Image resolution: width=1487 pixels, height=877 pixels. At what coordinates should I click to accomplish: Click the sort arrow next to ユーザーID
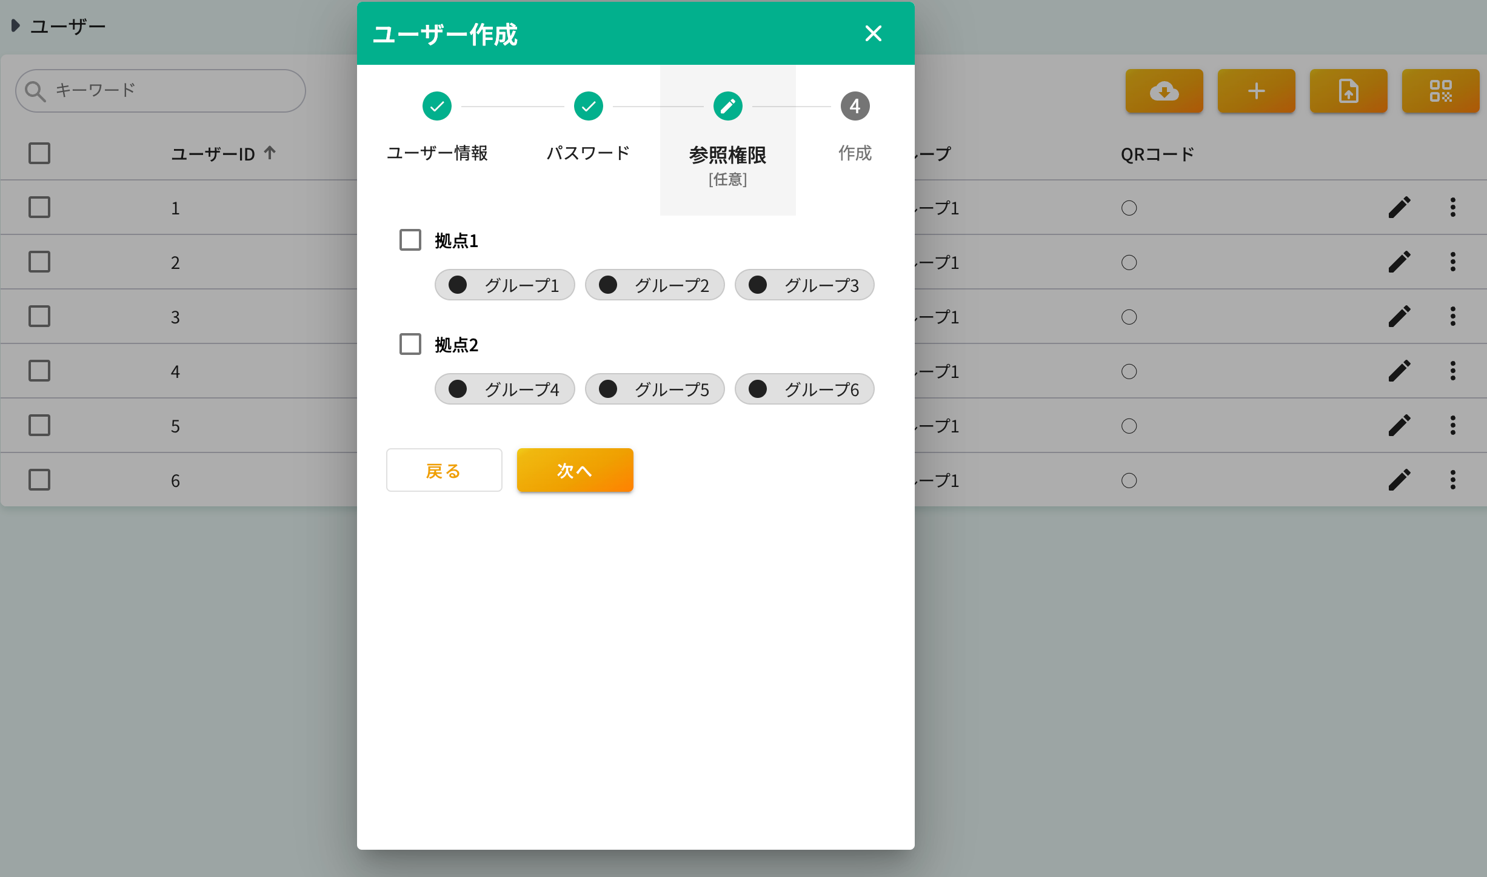point(269,153)
